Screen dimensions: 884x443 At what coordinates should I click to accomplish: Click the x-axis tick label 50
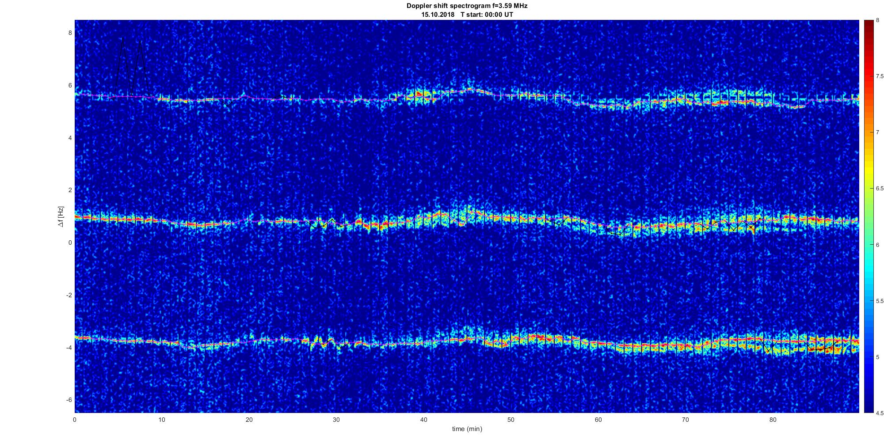click(x=511, y=420)
